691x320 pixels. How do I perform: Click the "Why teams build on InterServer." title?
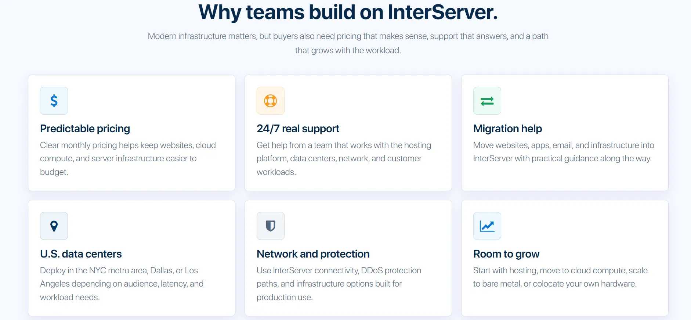click(x=348, y=12)
